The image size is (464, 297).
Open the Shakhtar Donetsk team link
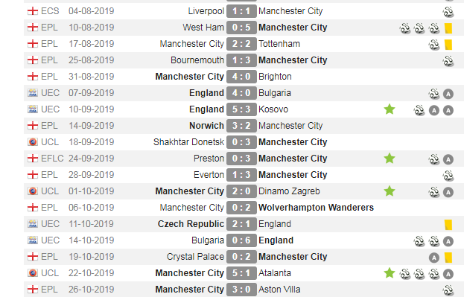tap(188, 142)
